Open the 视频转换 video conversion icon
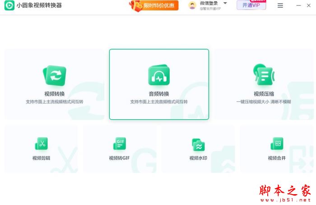This screenshot has height=205, width=316. tap(55, 75)
